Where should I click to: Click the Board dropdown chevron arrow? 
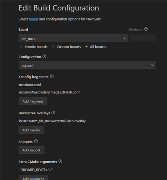[x=125, y=38]
